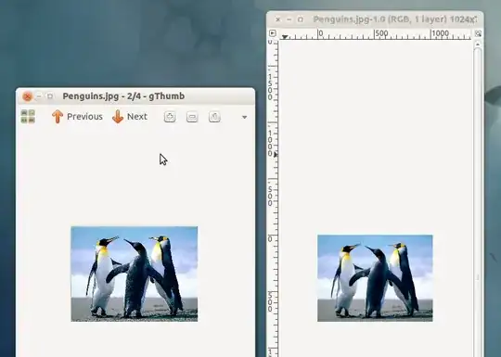Click GIMP's zoom-on-resize corner icon
This screenshot has width=501, height=357.
point(478,33)
